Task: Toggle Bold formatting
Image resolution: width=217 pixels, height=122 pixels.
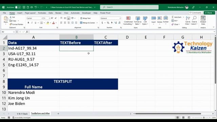Action: pyautogui.click(x=28, y=23)
